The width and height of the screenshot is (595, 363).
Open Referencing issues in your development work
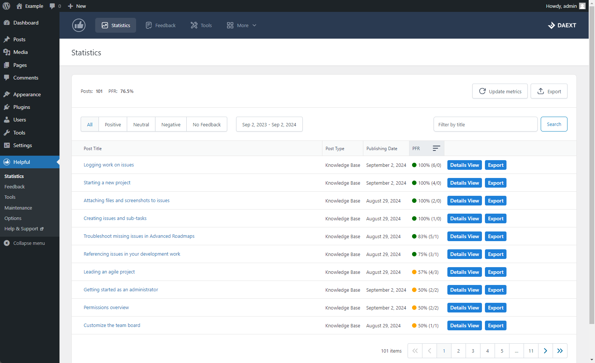point(132,254)
